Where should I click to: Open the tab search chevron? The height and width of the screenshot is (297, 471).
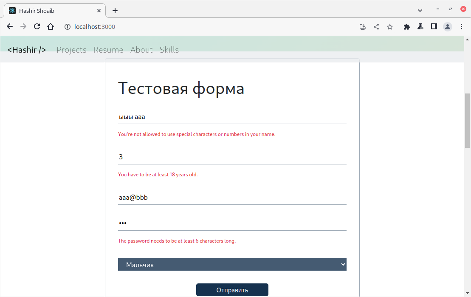coord(420,11)
